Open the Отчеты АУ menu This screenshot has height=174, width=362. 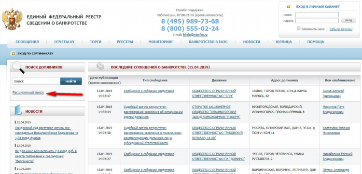(x=64, y=42)
